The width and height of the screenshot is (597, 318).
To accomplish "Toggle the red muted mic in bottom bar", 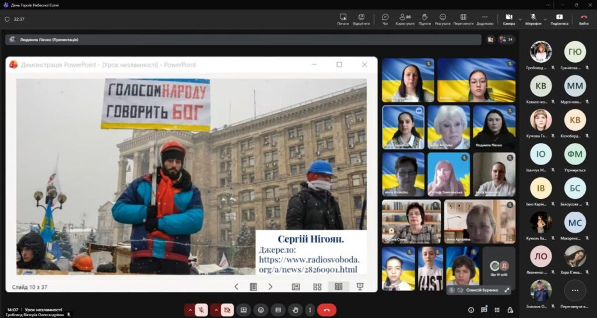I will tap(201, 310).
